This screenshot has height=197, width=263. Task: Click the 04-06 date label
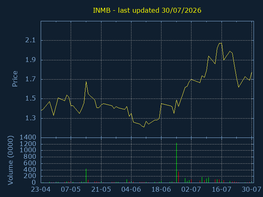click(131, 190)
